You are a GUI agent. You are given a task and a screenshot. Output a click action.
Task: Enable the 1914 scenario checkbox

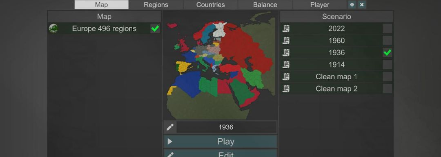click(x=387, y=65)
